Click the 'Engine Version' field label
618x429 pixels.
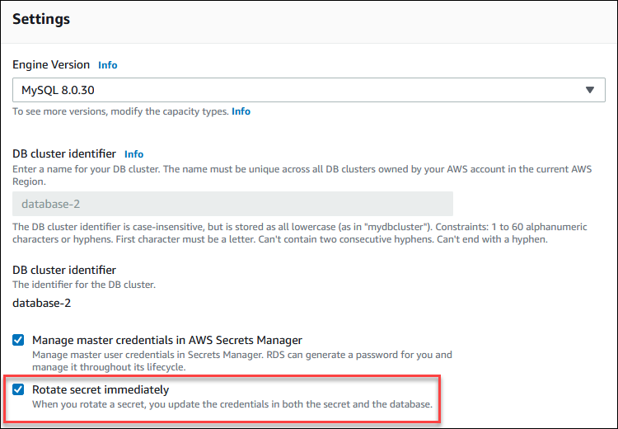pyautogui.click(x=51, y=64)
